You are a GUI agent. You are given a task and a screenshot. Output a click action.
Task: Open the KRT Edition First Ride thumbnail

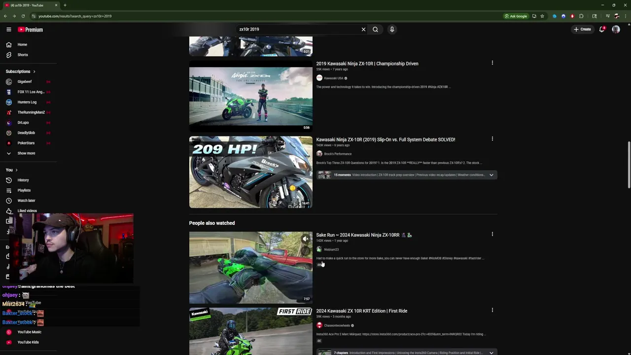[x=250, y=331]
